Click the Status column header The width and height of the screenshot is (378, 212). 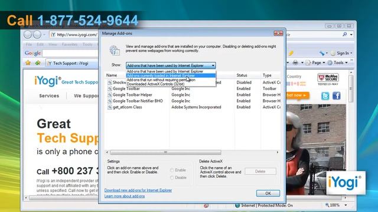[242, 75]
